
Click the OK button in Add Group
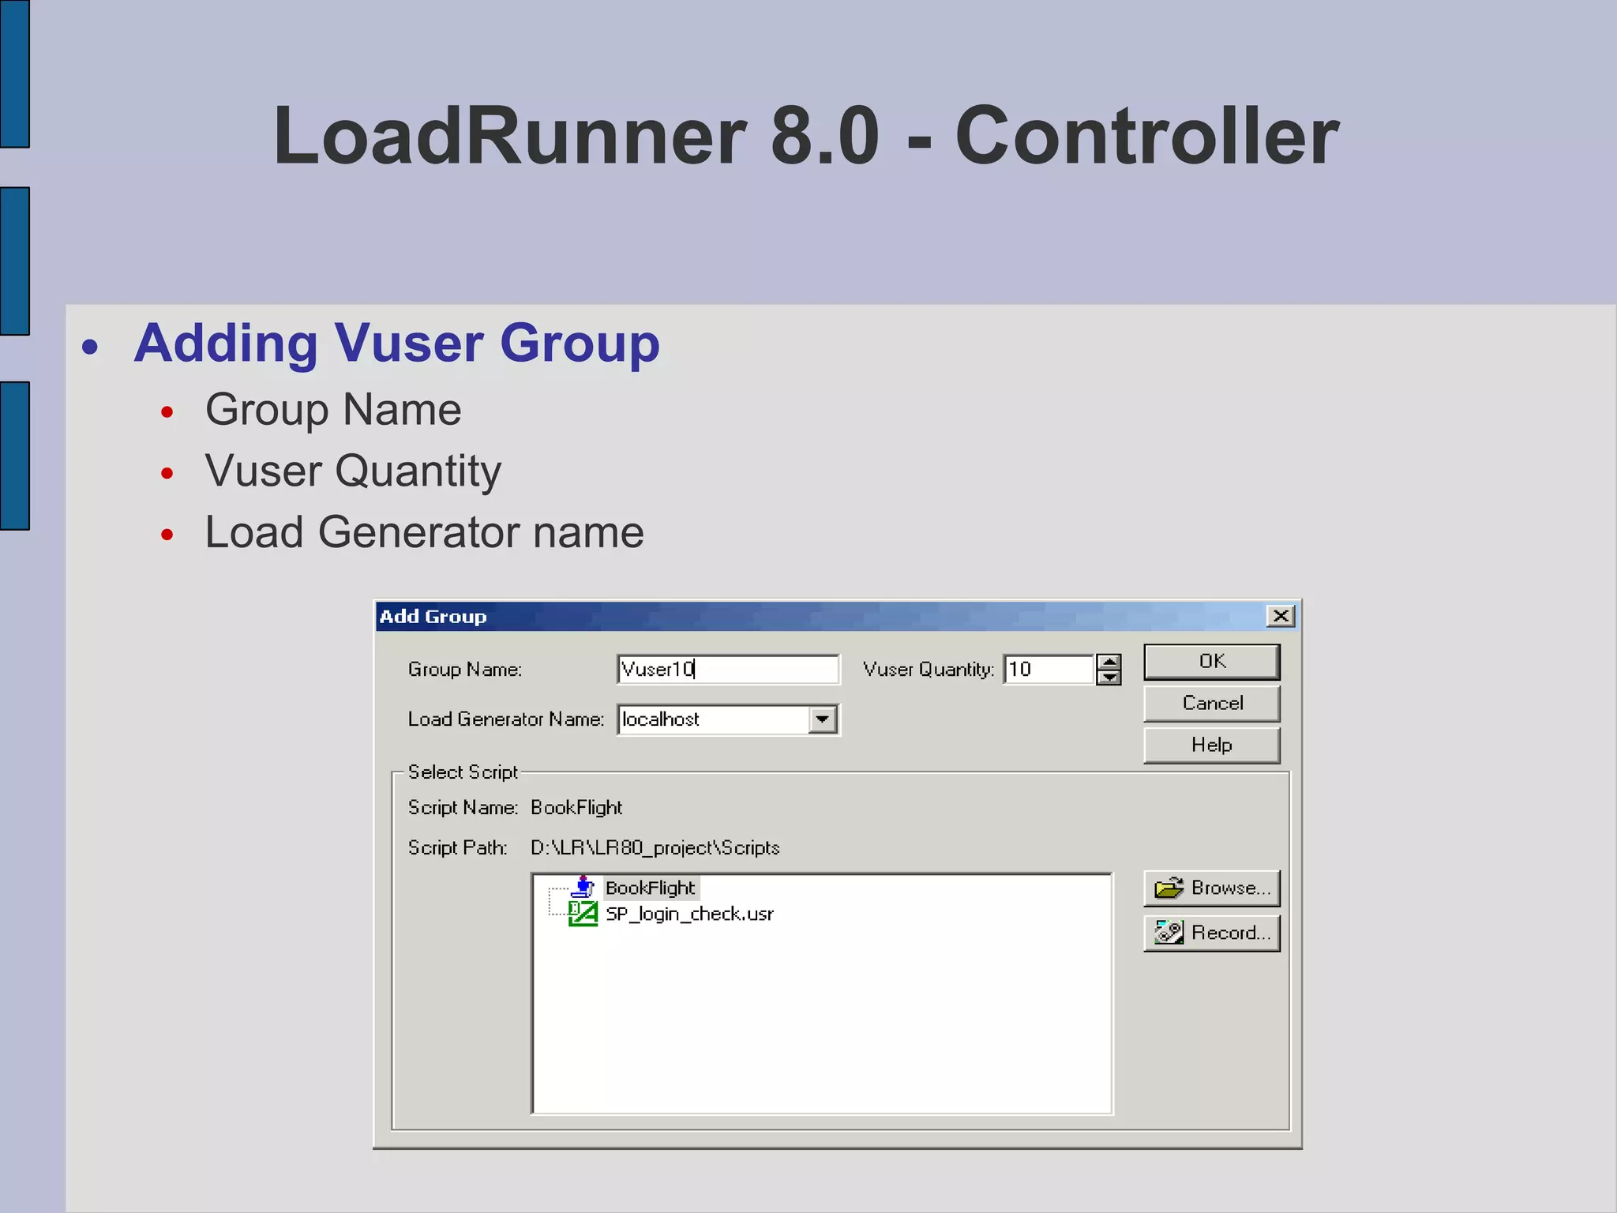pos(1211,661)
